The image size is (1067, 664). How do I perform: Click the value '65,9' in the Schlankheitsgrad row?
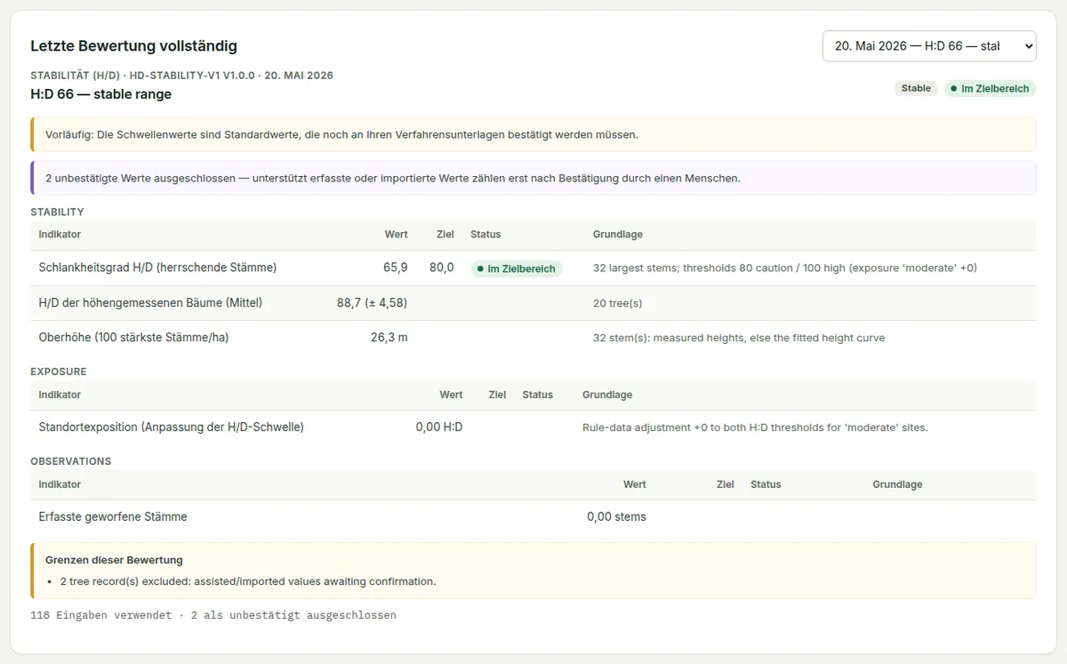click(x=395, y=268)
